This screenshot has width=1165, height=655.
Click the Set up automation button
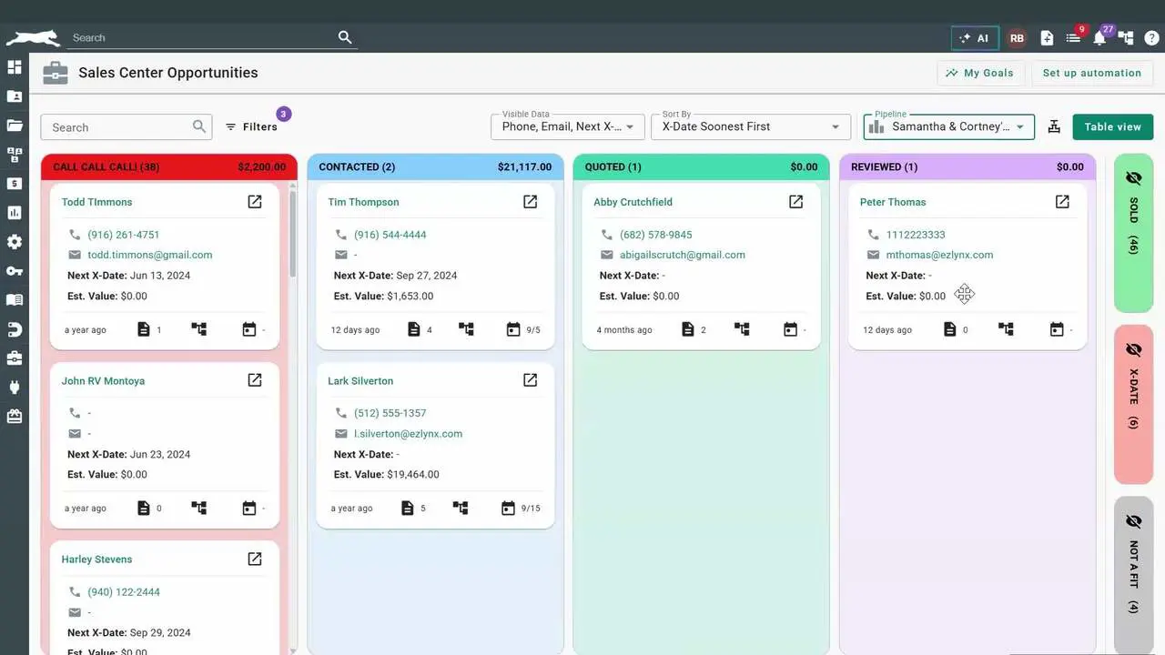[1091, 73]
